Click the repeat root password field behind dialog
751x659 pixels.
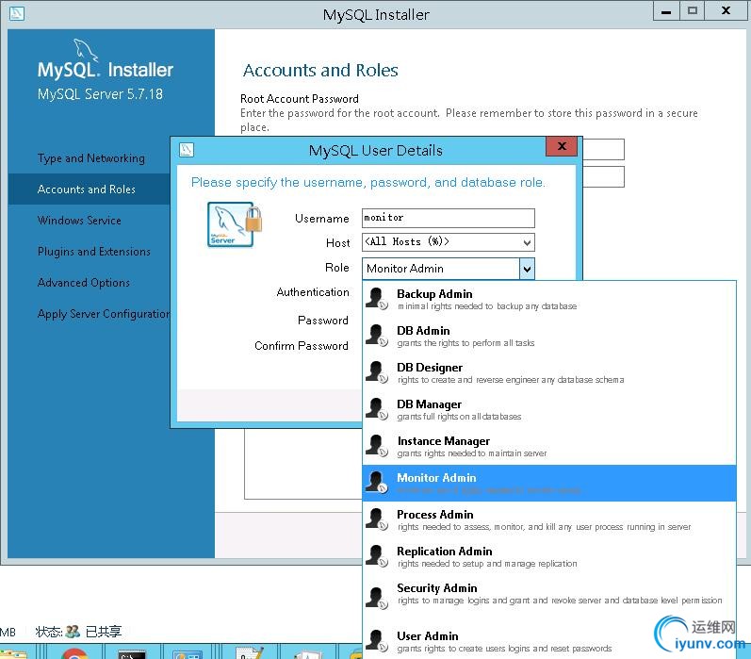(x=603, y=177)
